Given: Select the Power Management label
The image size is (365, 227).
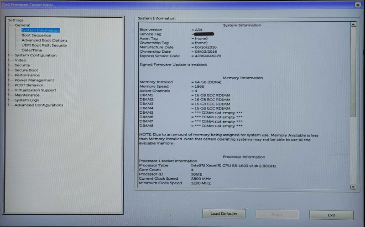Looking at the screenshot, I should (34, 80).
